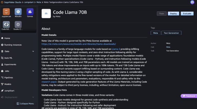Click the user profile avatar icon
The image size is (197, 109).
pos(192,2)
